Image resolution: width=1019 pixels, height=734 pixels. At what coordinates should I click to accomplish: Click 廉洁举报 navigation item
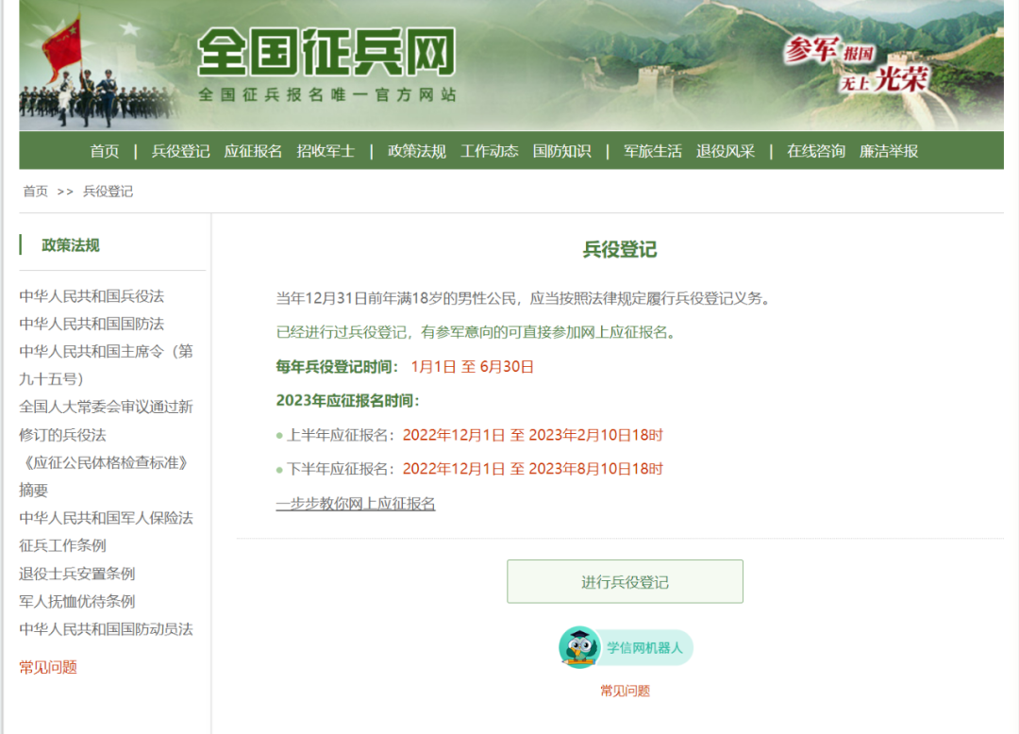pos(889,151)
